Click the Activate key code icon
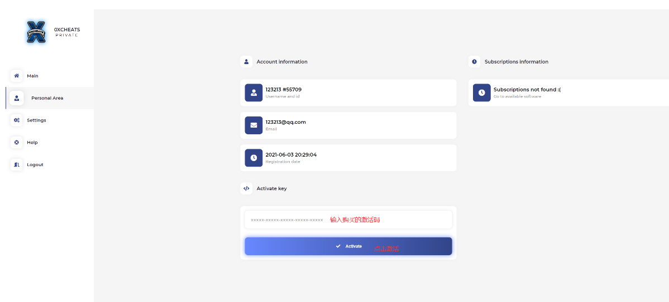 point(246,188)
